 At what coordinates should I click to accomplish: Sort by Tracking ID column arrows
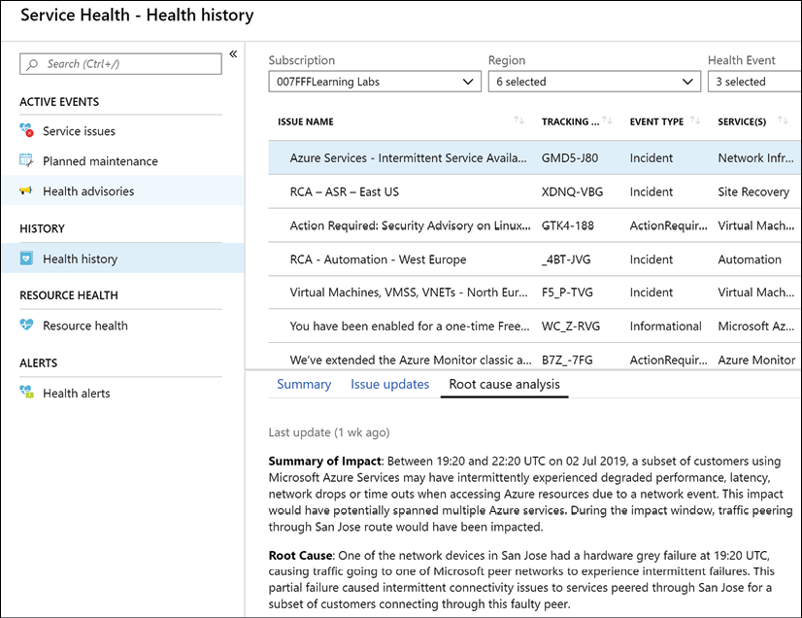(x=607, y=120)
